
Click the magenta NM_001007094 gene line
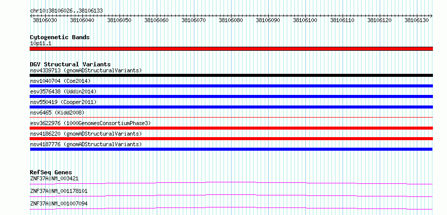click(231, 208)
